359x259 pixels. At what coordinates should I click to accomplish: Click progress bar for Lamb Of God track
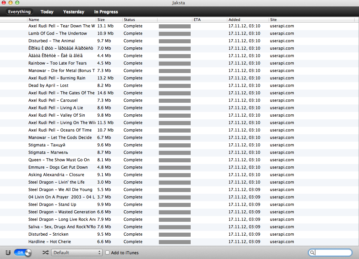point(174,33)
